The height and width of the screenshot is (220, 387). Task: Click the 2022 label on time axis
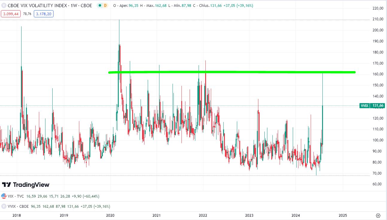coord(203,216)
